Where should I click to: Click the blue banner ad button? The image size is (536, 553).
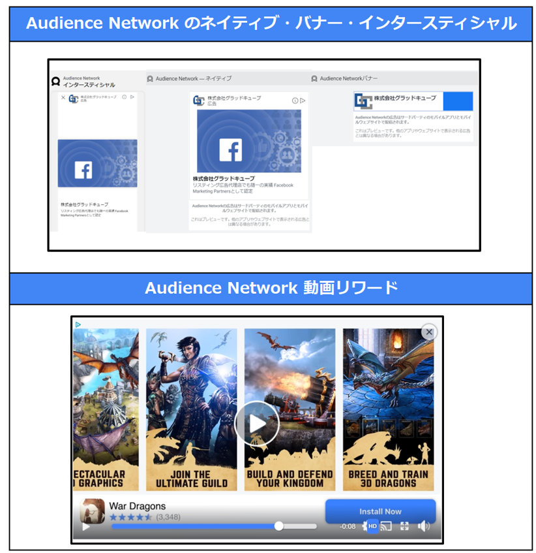pos(458,101)
